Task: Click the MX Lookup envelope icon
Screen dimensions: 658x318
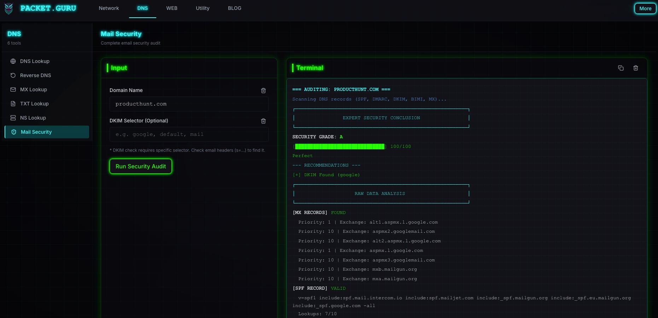Action: [13, 89]
